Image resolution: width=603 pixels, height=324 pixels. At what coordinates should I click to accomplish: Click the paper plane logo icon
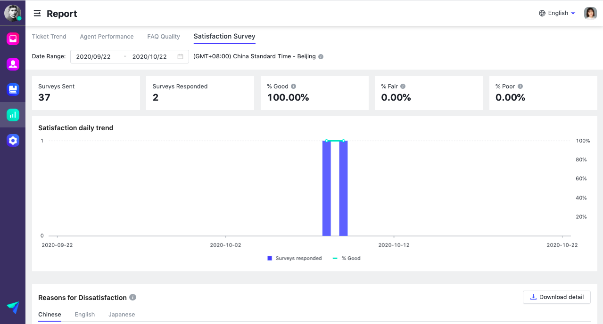pos(13,308)
